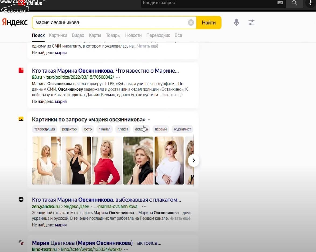Click Читать ещё in zen.yandex.ru snippet
The height and width of the screenshot is (252, 316).
180,218
